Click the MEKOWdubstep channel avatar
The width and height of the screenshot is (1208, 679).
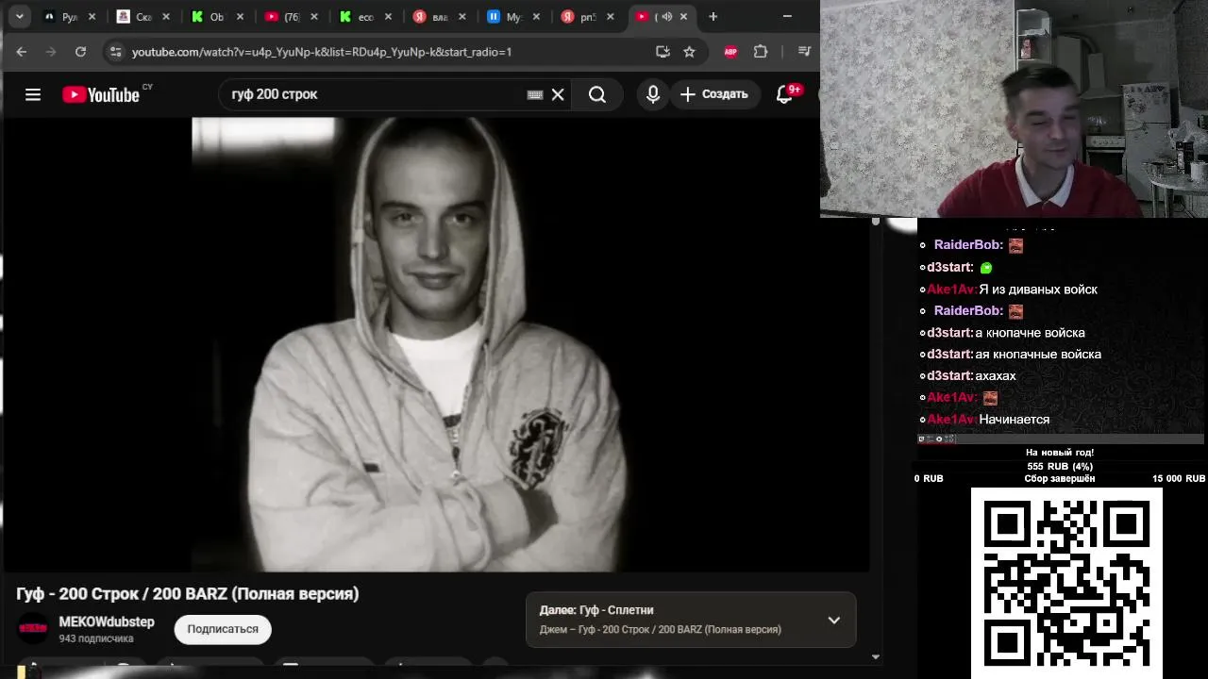33,629
